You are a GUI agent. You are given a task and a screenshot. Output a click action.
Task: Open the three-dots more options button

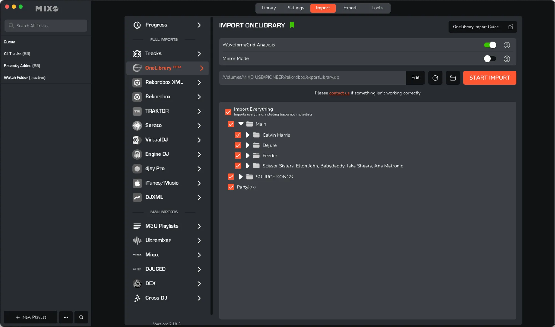[x=66, y=317]
